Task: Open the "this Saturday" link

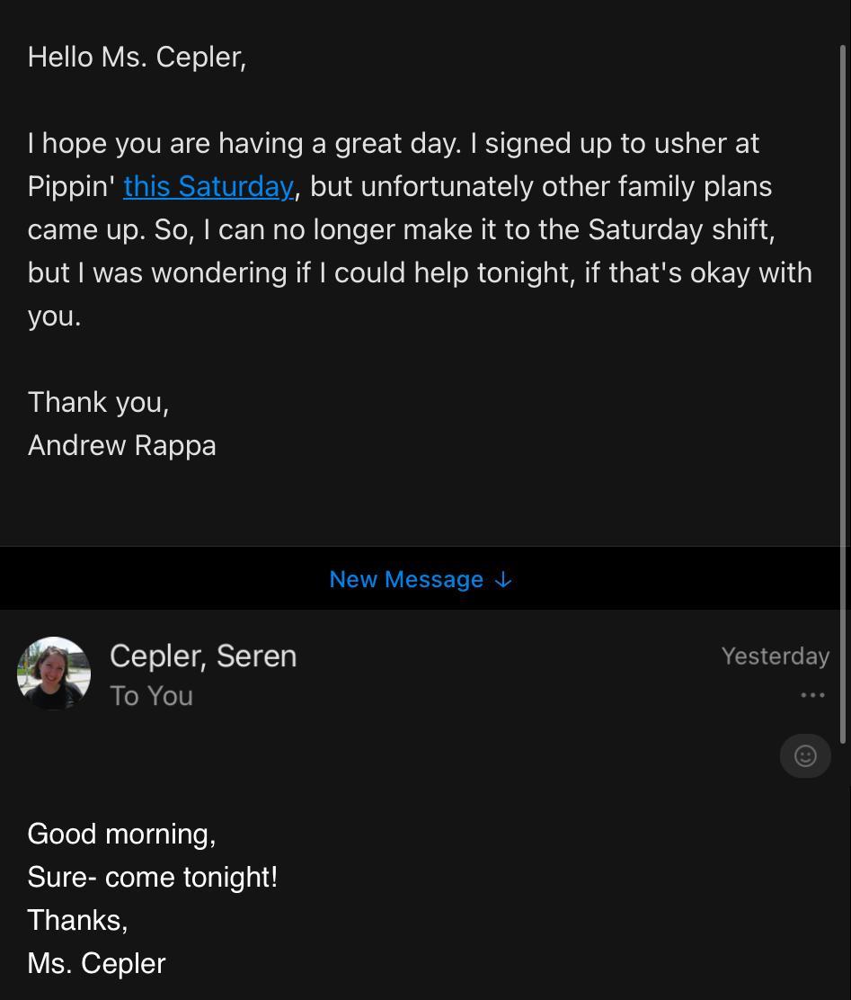Action: (208, 186)
